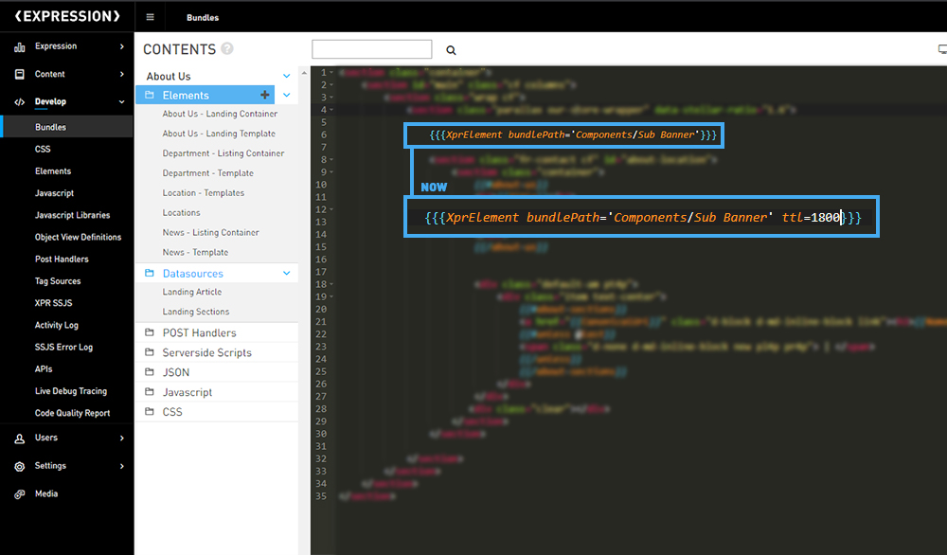Image resolution: width=947 pixels, height=555 pixels.
Task: Open Bundles in Develop menu
Action: pos(51,127)
